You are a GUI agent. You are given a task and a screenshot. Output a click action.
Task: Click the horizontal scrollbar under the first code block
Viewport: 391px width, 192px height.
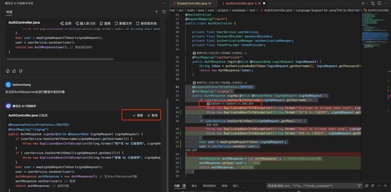[x=60, y=59]
